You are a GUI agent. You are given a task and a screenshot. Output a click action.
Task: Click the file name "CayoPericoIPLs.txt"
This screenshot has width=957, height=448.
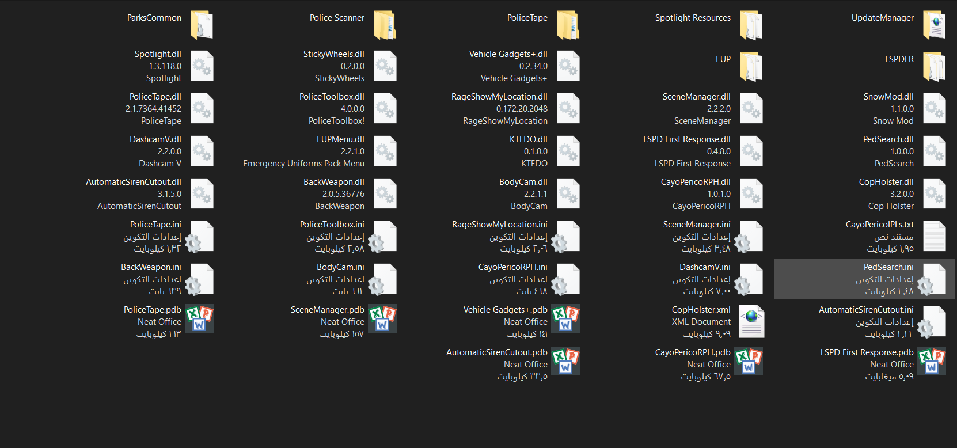pos(879,225)
